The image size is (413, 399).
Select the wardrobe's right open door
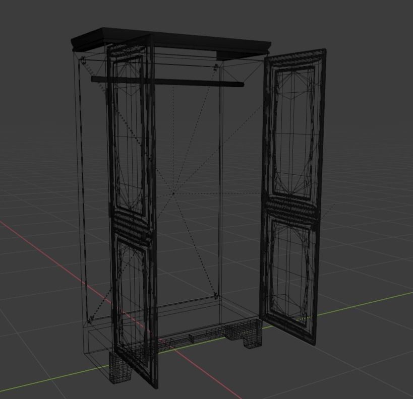pos(293,196)
